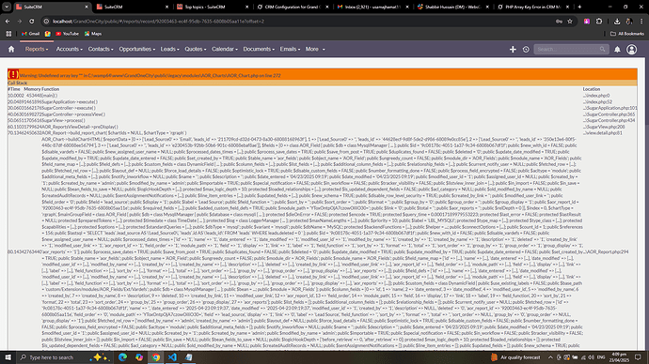This screenshot has height=364, width=649.
Task: Click browser back arrow
Action: click(x=8, y=21)
